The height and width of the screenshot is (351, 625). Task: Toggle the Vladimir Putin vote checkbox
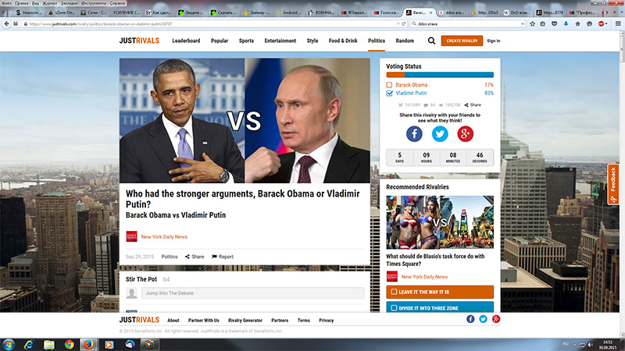389,93
